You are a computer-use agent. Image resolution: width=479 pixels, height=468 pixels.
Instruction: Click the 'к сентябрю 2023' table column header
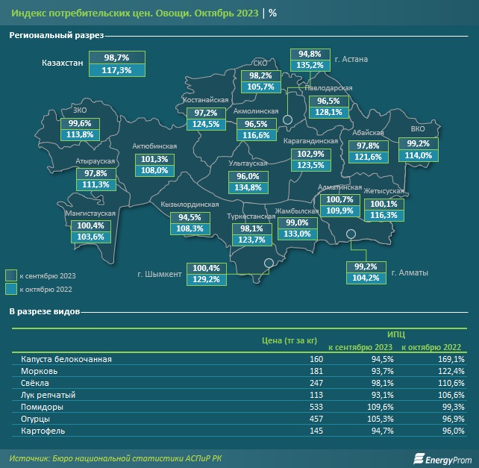click(x=361, y=347)
